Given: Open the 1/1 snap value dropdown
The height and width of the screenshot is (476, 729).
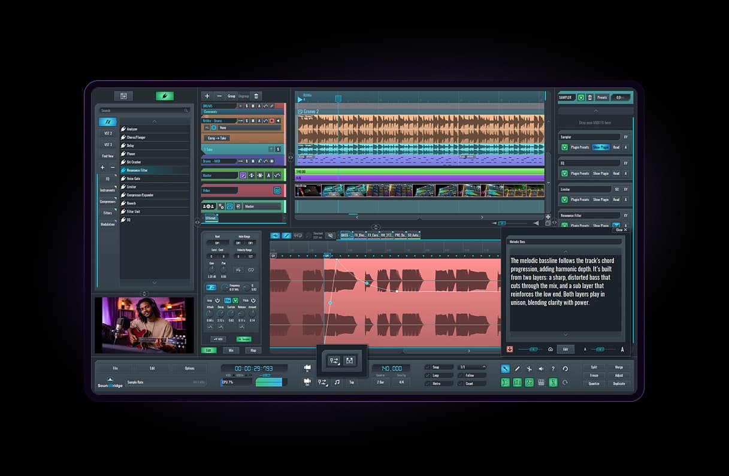Looking at the screenshot, I should (x=473, y=366).
